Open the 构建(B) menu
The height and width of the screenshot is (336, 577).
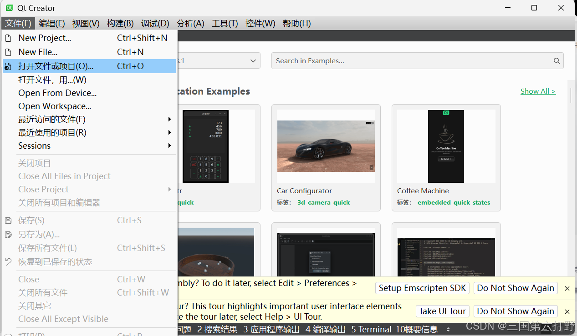[120, 24]
